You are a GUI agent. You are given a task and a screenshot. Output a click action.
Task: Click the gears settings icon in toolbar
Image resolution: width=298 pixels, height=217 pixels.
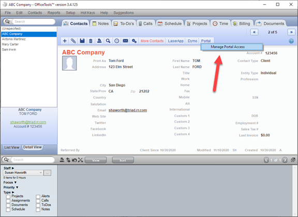point(134,41)
